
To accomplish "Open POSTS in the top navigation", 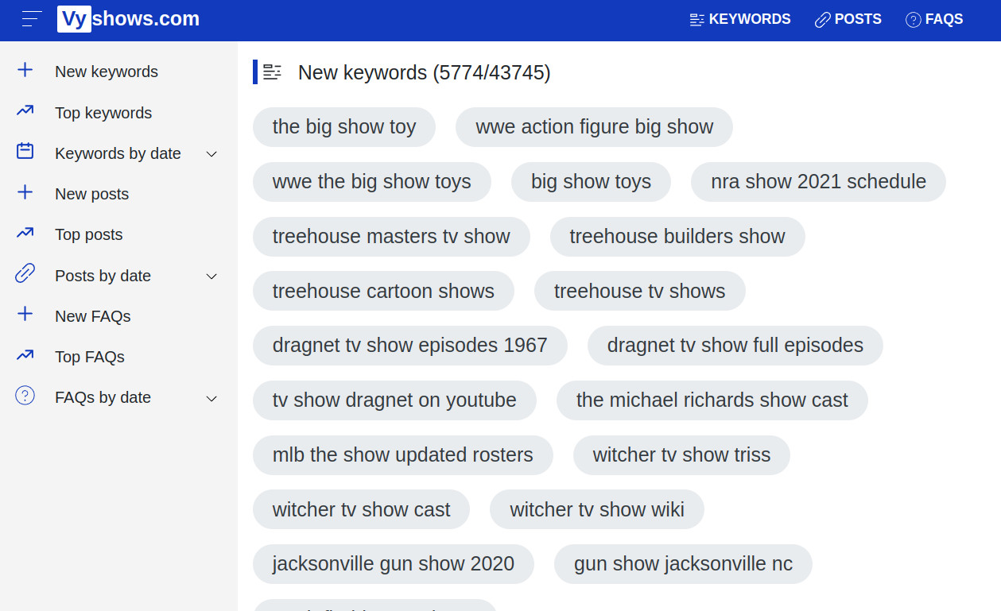I will click(848, 18).
